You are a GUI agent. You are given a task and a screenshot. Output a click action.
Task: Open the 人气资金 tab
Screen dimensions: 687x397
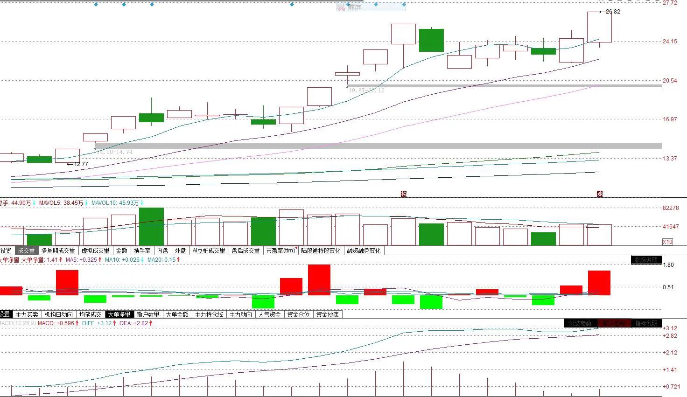(270, 314)
